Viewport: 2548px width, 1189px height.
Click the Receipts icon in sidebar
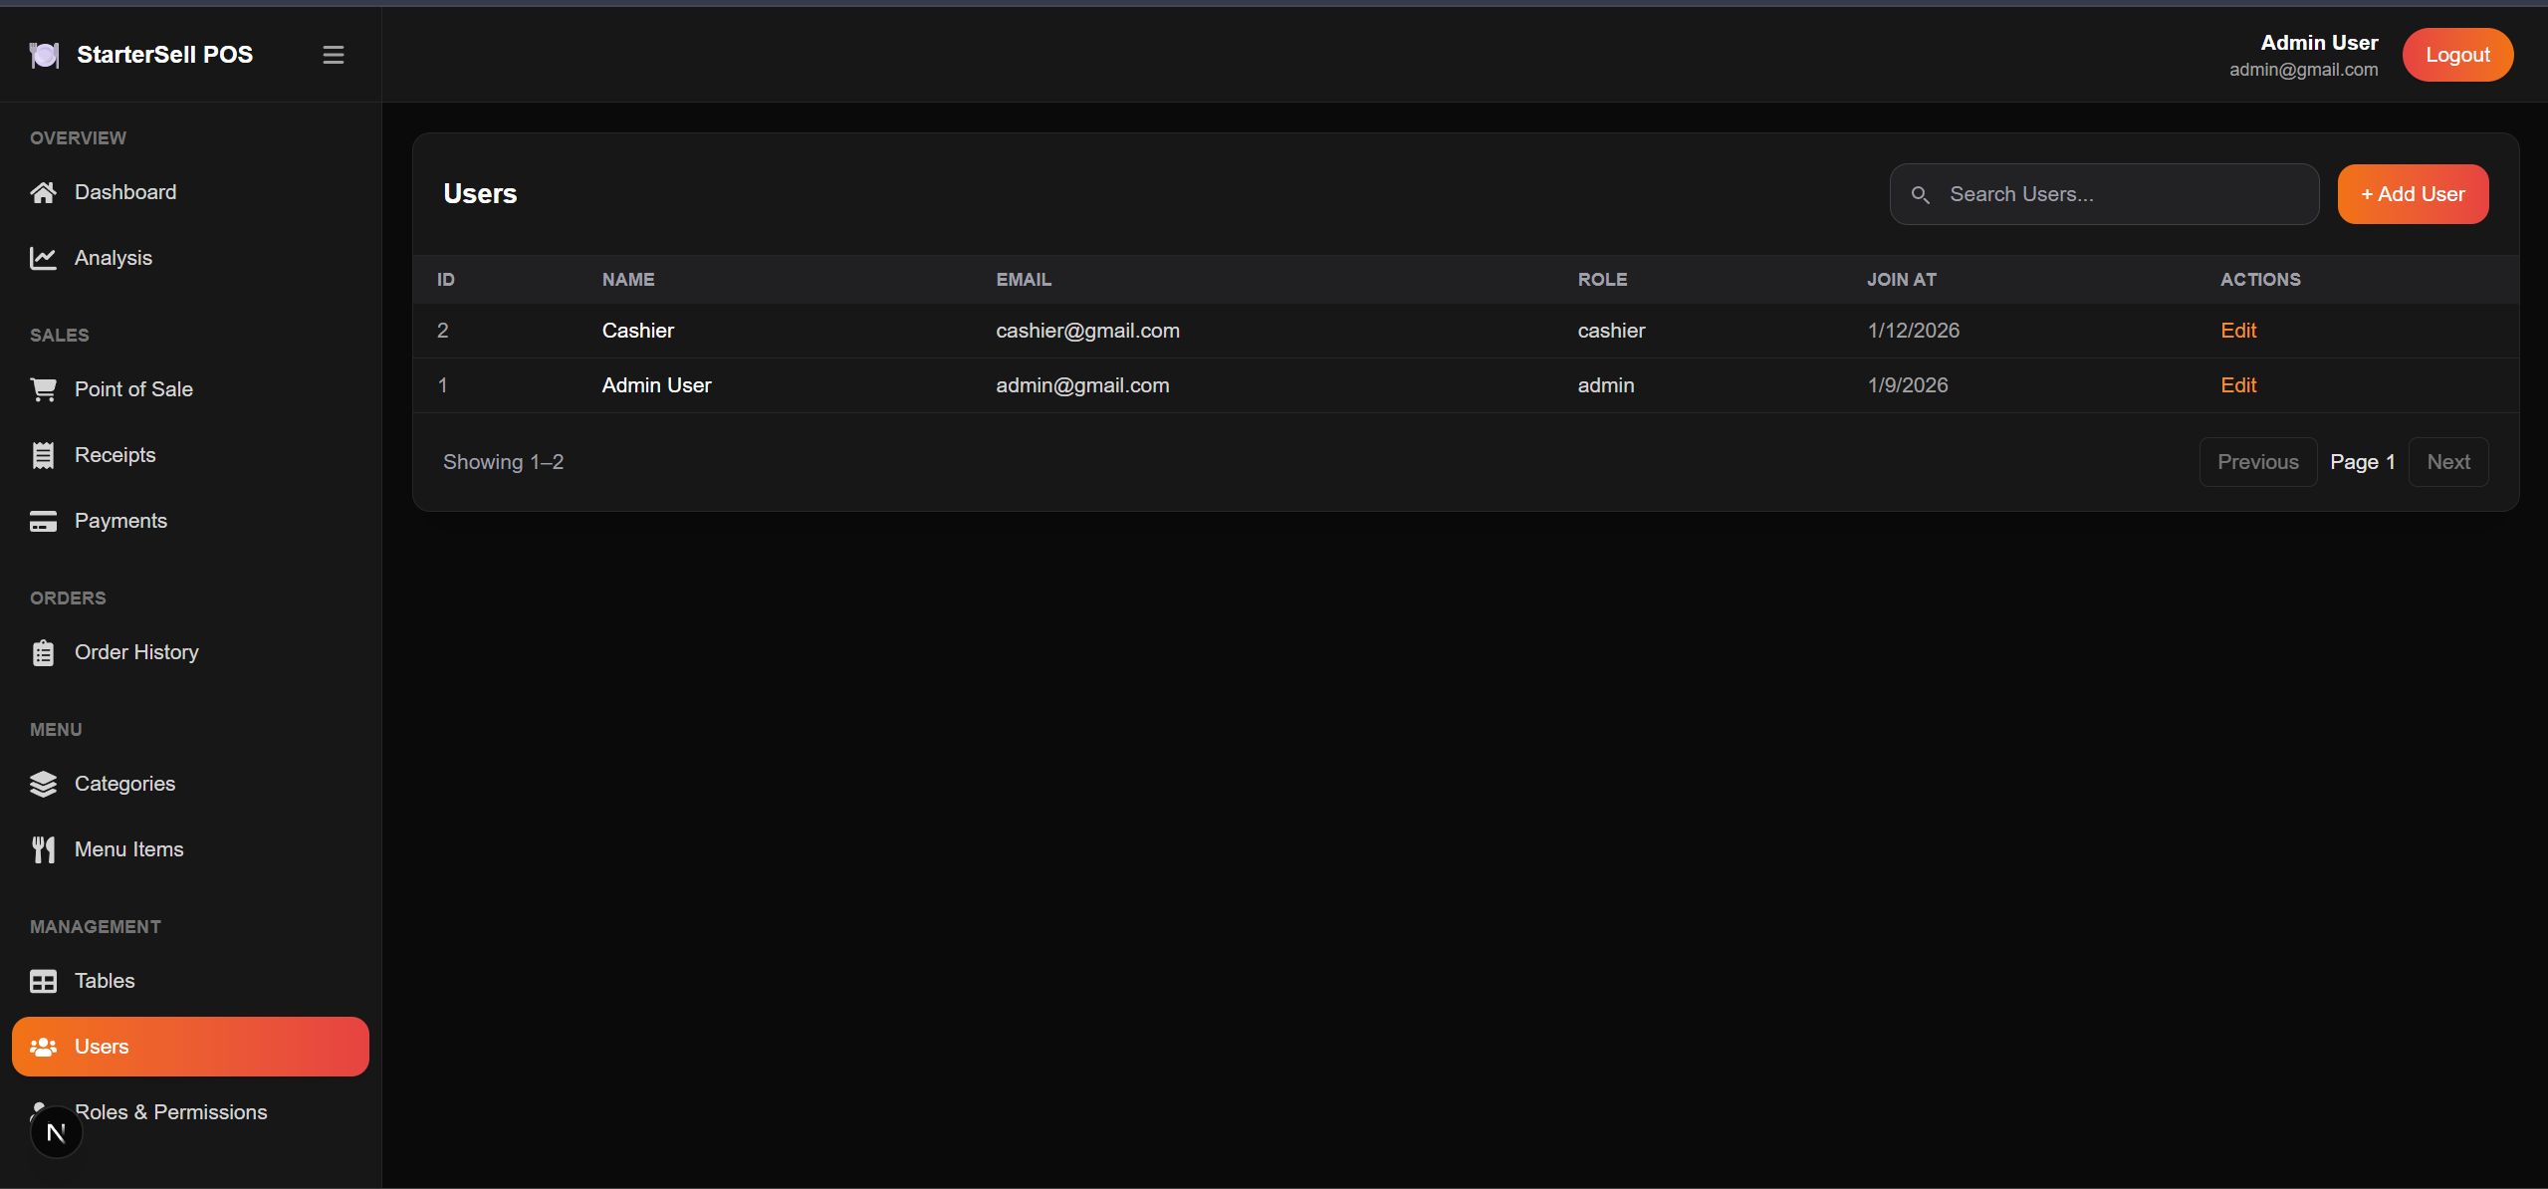coord(43,455)
